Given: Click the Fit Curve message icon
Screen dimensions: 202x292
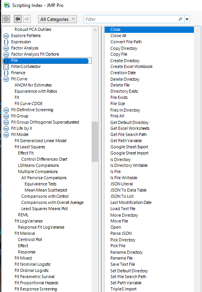Looking at the screenshot, I should [x=6, y=79].
